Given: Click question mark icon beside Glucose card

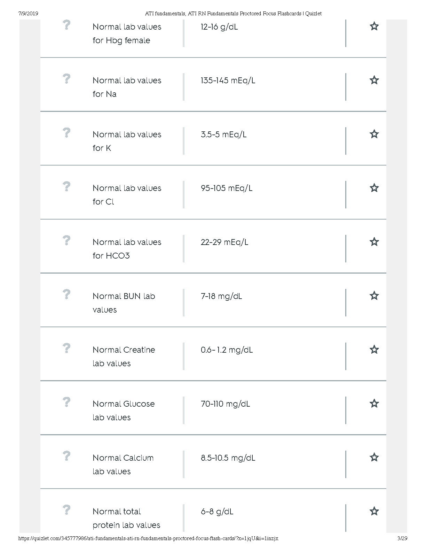Looking at the screenshot, I should coord(66,402).
